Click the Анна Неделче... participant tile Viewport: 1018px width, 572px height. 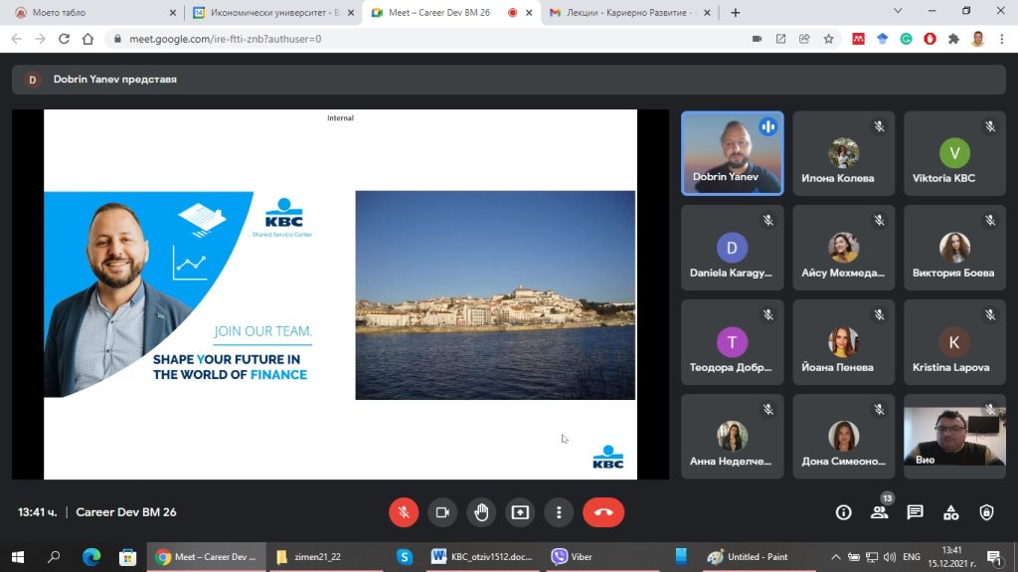pyautogui.click(x=733, y=436)
